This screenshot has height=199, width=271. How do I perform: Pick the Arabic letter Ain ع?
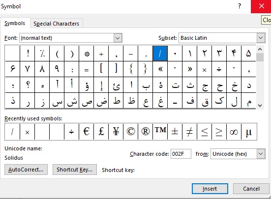click(145, 101)
